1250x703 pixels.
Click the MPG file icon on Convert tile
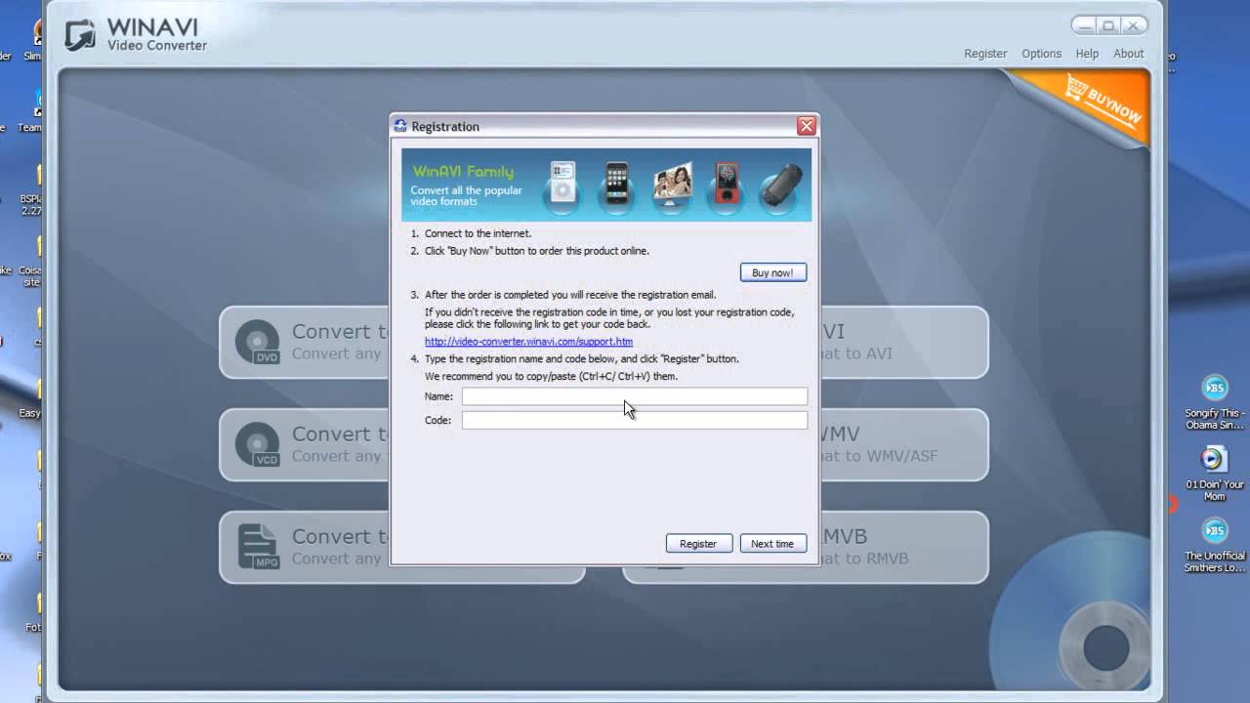pos(260,548)
